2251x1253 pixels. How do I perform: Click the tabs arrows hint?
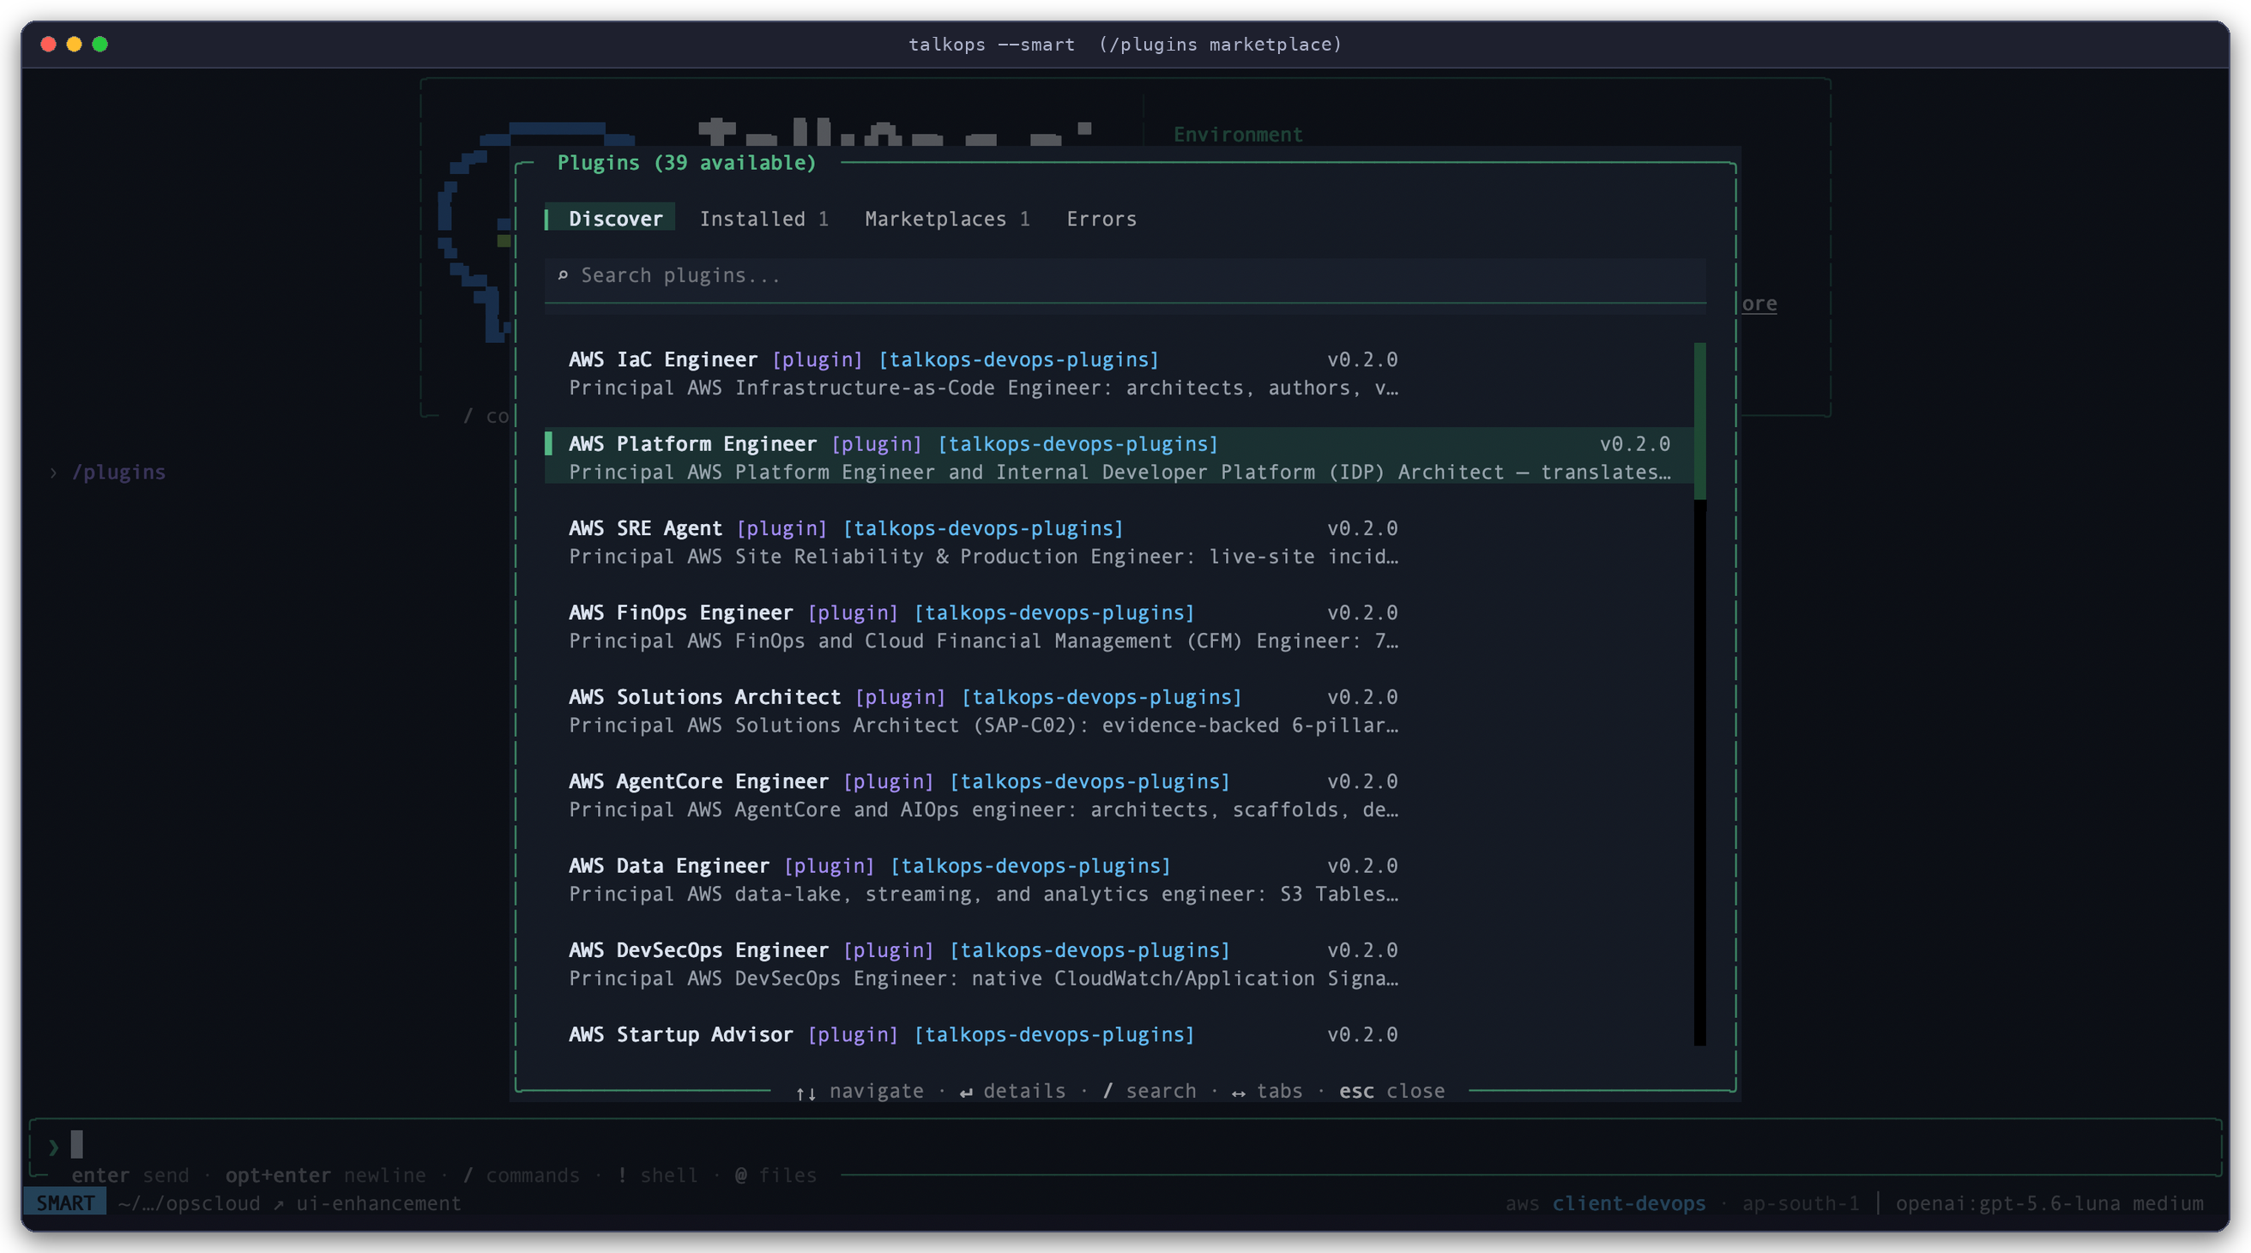[1266, 1090]
